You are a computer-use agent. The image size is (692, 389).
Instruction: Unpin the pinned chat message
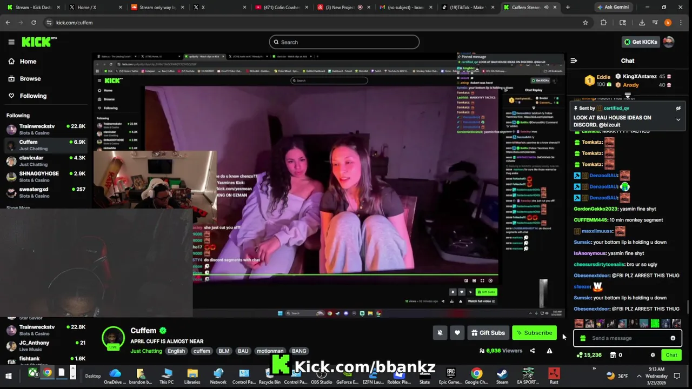pos(678,108)
